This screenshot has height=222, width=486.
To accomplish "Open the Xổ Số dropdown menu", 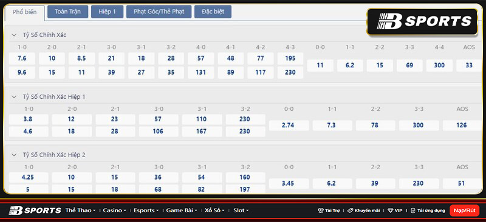I will pos(214,210).
